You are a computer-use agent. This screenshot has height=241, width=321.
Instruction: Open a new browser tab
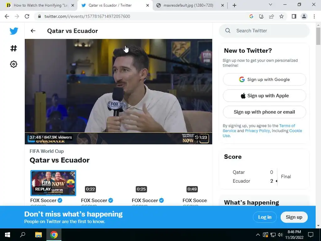[x=234, y=5]
